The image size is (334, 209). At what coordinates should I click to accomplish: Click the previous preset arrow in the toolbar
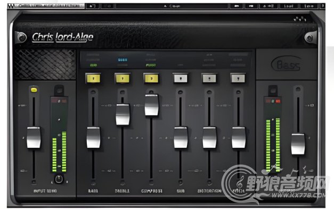[236, 6]
